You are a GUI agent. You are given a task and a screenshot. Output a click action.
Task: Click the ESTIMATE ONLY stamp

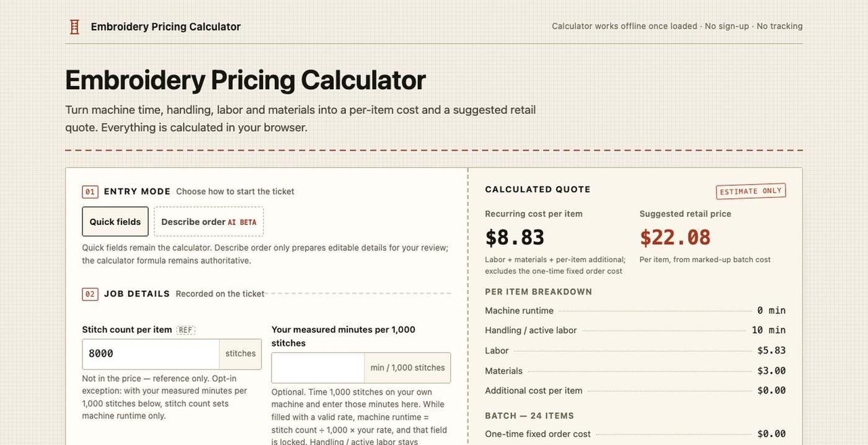(x=751, y=191)
